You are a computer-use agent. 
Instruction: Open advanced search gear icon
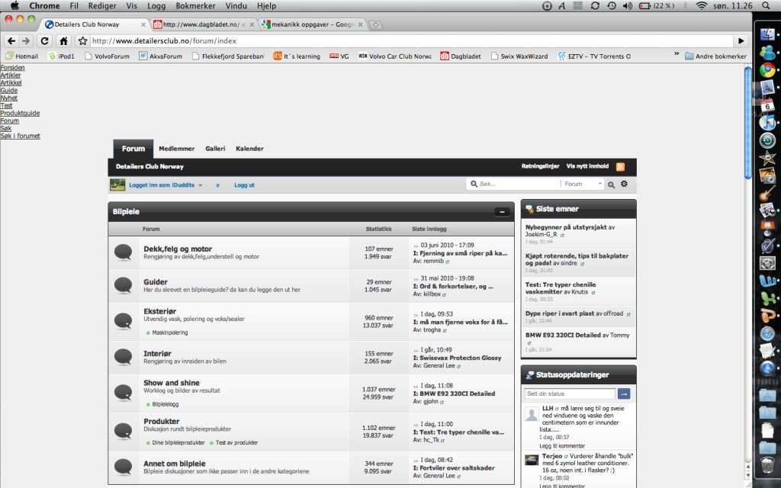tap(624, 184)
